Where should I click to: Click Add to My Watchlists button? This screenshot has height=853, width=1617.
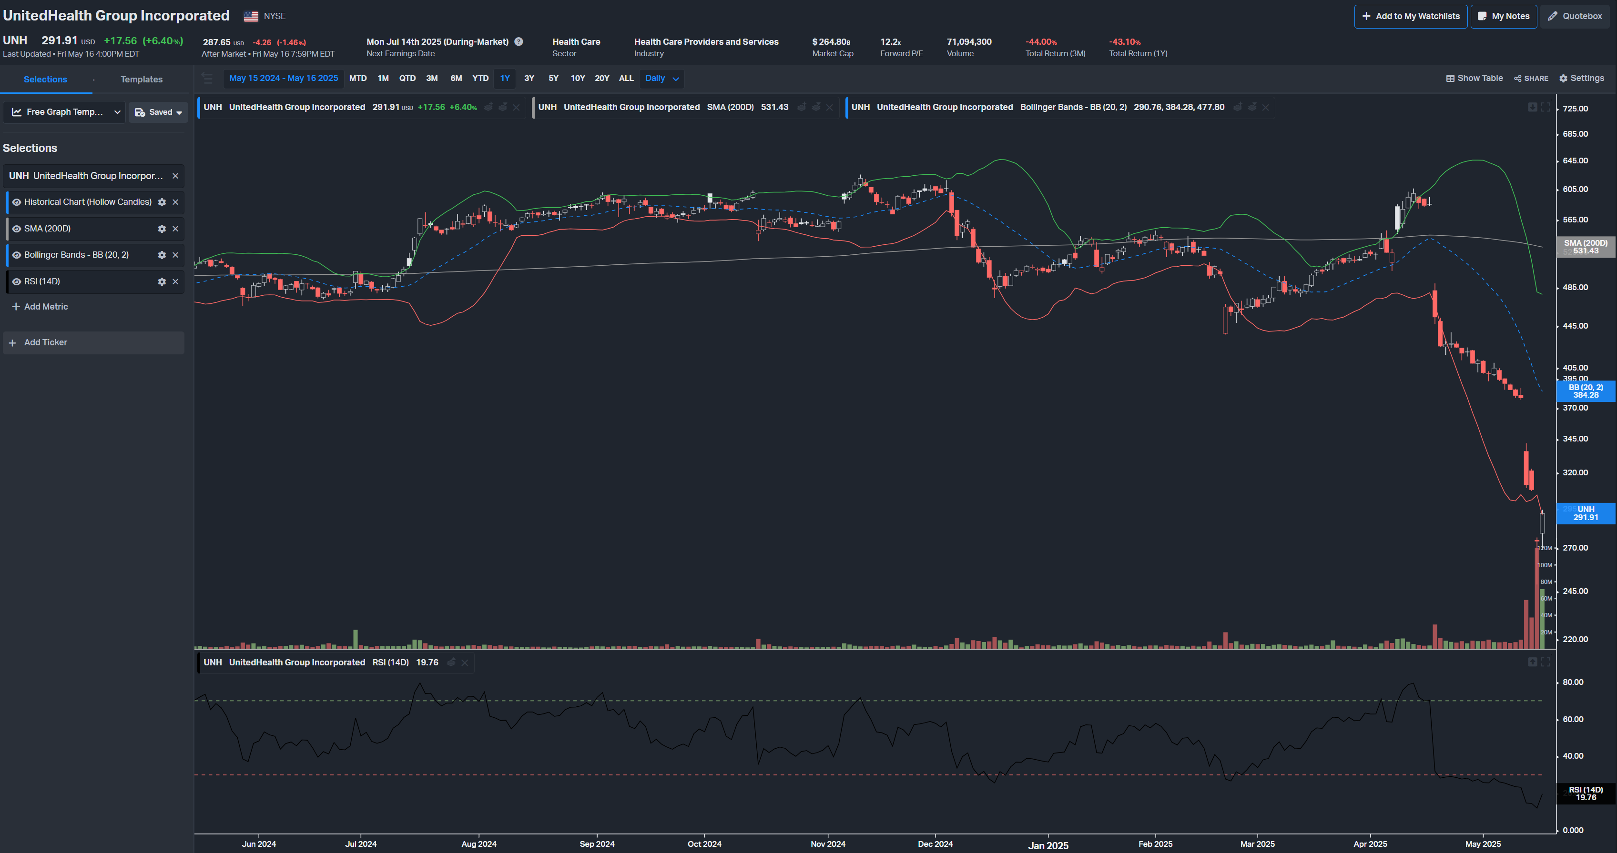(x=1411, y=16)
